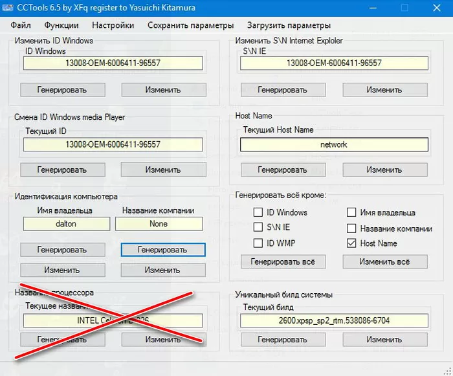
Task: Click Загрузить параметры in menu bar
Action: (x=289, y=25)
